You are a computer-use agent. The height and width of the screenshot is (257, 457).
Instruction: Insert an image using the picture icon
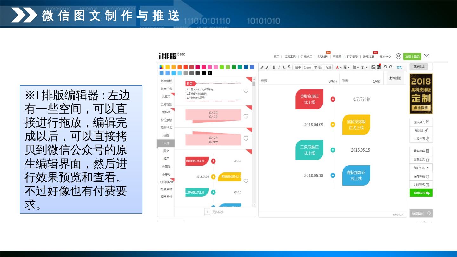(374, 67)
